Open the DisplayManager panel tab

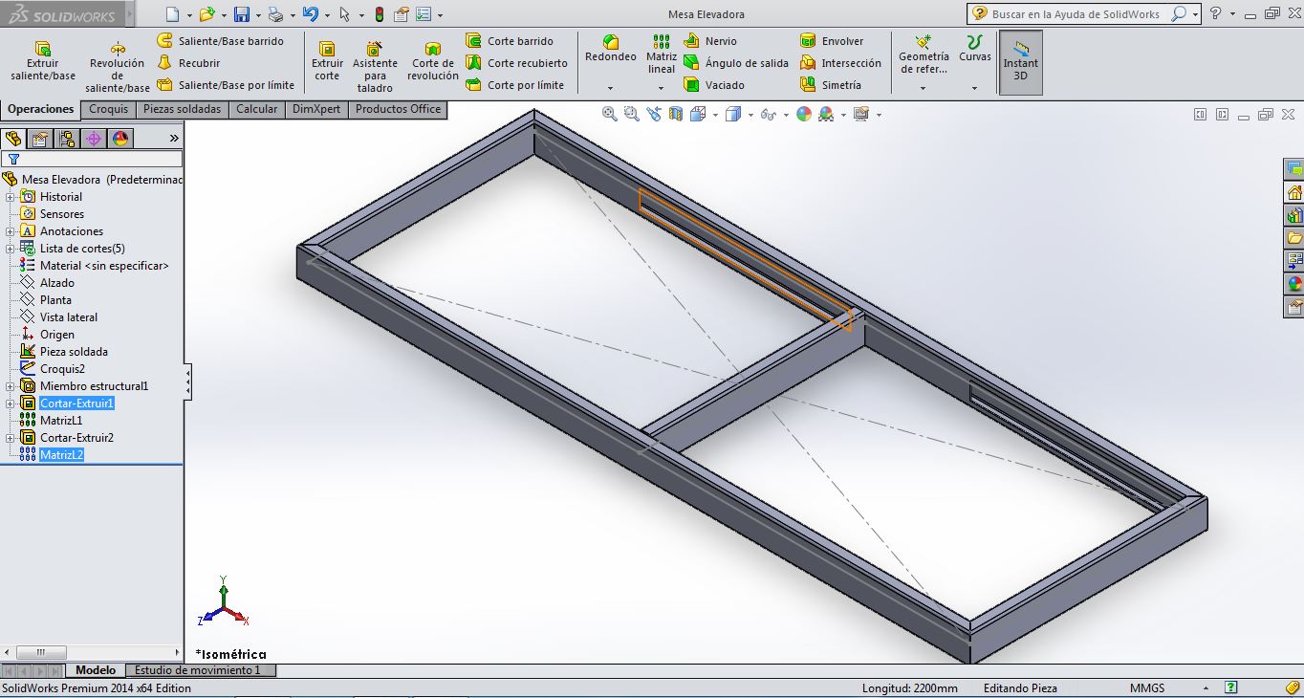(120, 139)
